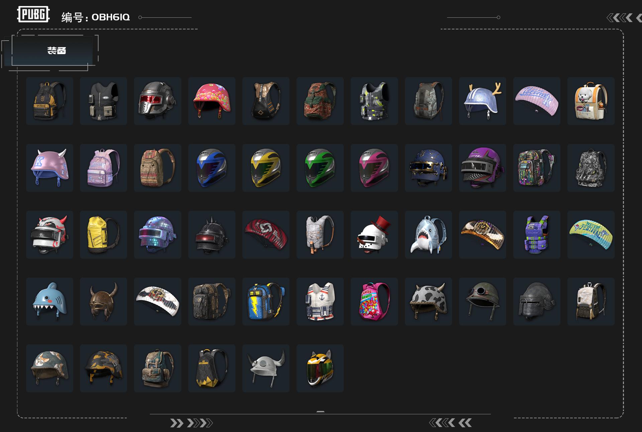Select the white puppy pet backpack
Image resolution: width=642 pixels, height=432 pixels.
(591, 101)
